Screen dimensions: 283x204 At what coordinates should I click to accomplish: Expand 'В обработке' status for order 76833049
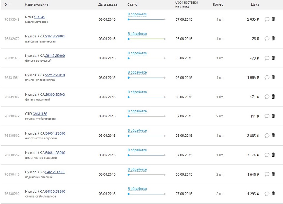(x=137, y=14)
